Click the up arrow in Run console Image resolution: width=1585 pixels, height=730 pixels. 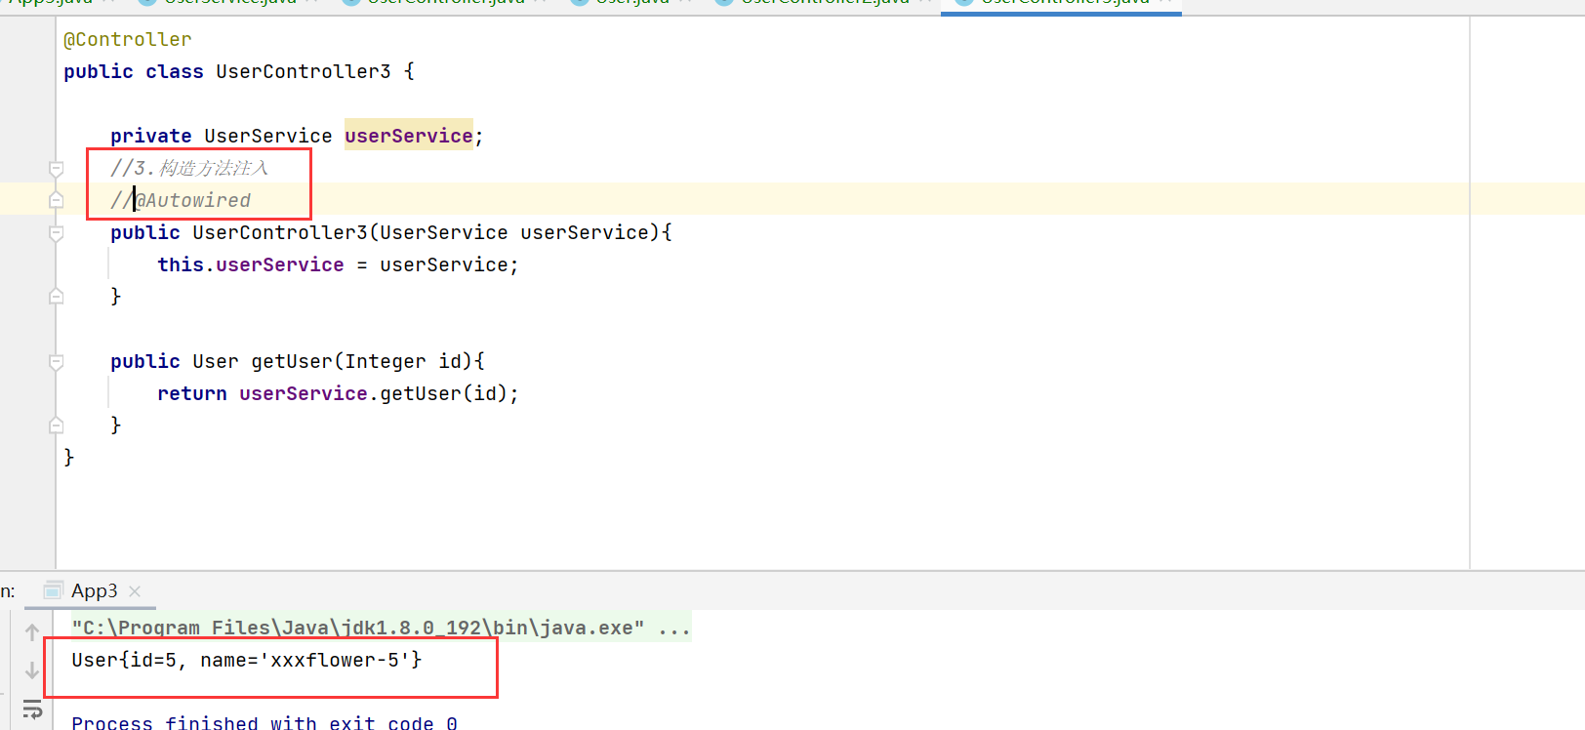pos(32,632)
